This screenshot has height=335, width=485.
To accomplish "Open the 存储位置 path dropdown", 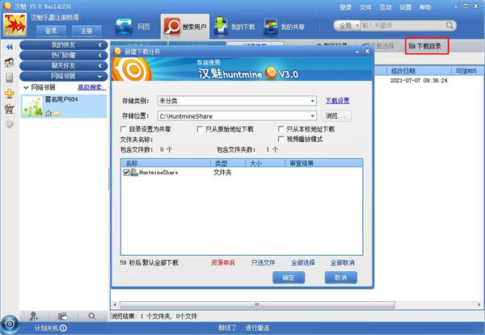I will click(x=312, y=116).
